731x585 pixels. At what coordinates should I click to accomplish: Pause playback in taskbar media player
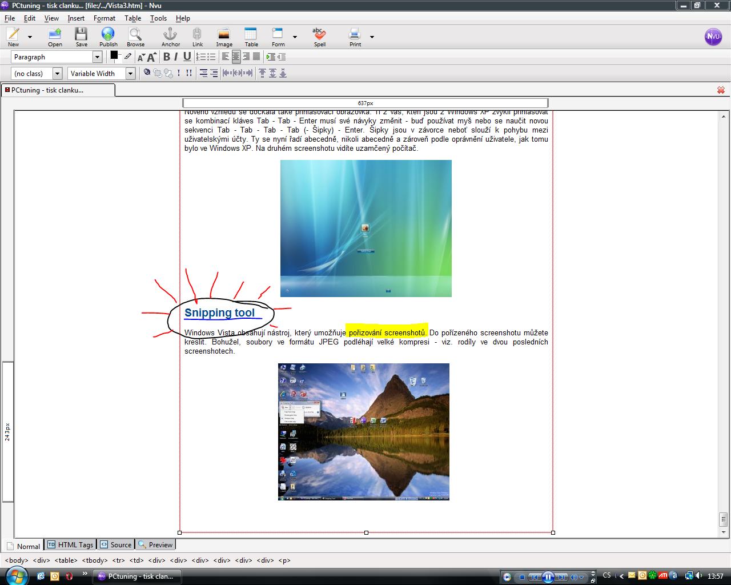[x=548, y=577]
